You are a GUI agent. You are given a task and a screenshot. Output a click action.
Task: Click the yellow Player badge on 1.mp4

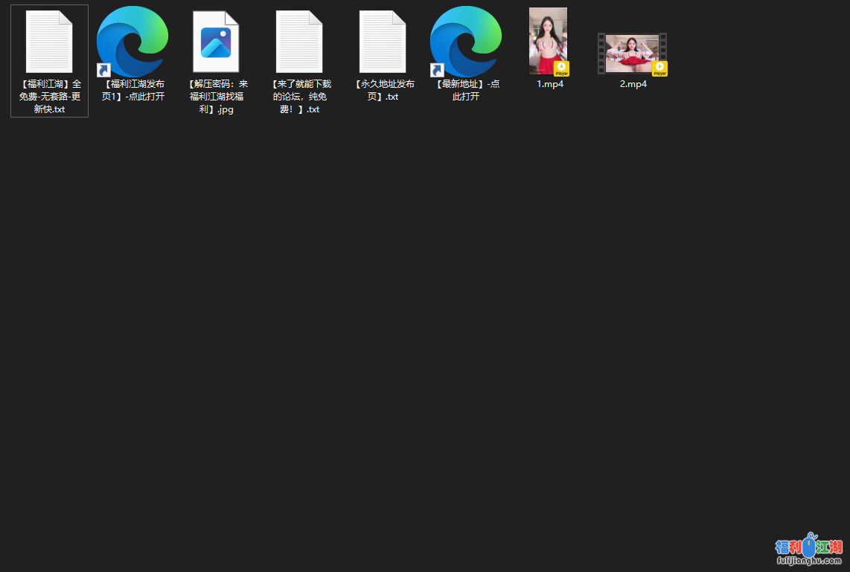tap(561, 68)
